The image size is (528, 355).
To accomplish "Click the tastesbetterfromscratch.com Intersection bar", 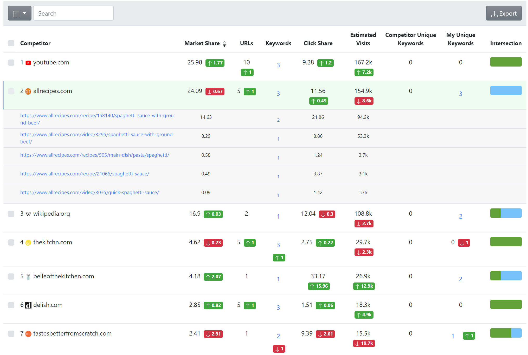I will click(x=506, y=333).
